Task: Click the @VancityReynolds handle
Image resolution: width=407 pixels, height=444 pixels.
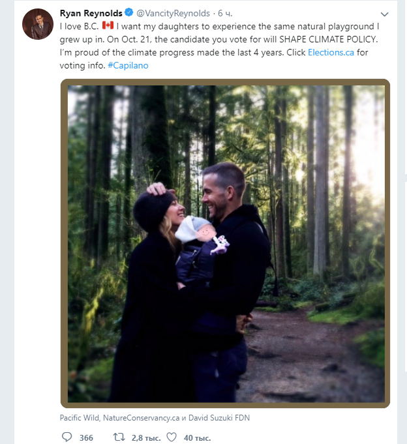Action: (x=172, y=14)
